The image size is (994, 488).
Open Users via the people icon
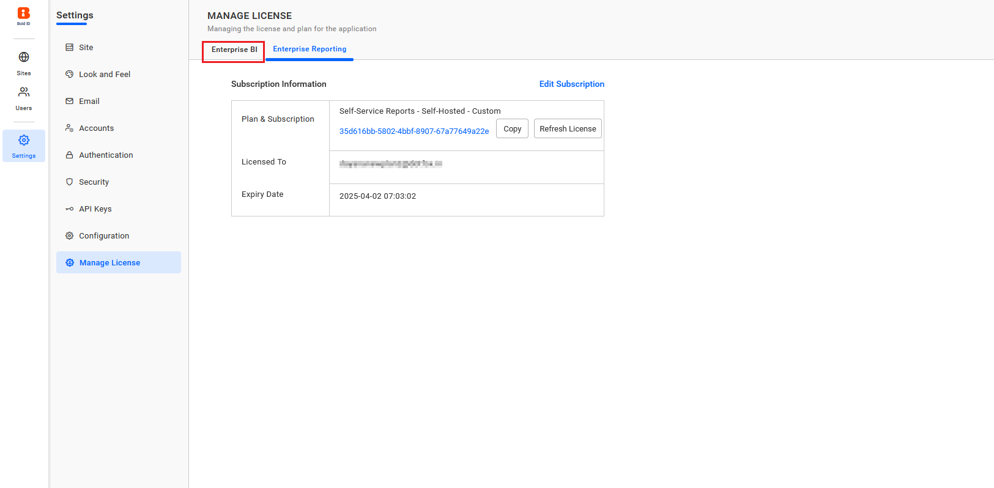point(24,92)
